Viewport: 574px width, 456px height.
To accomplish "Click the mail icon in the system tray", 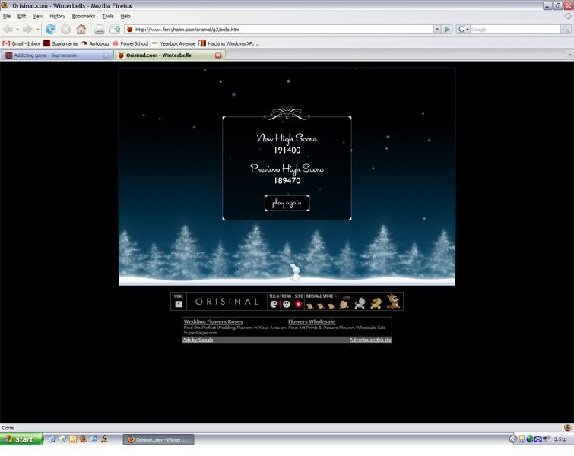I will tap(538, 439).
